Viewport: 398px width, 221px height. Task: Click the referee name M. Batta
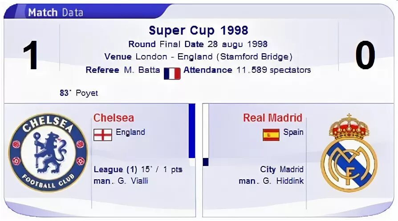pyautogui.click(x=142, y=70)
